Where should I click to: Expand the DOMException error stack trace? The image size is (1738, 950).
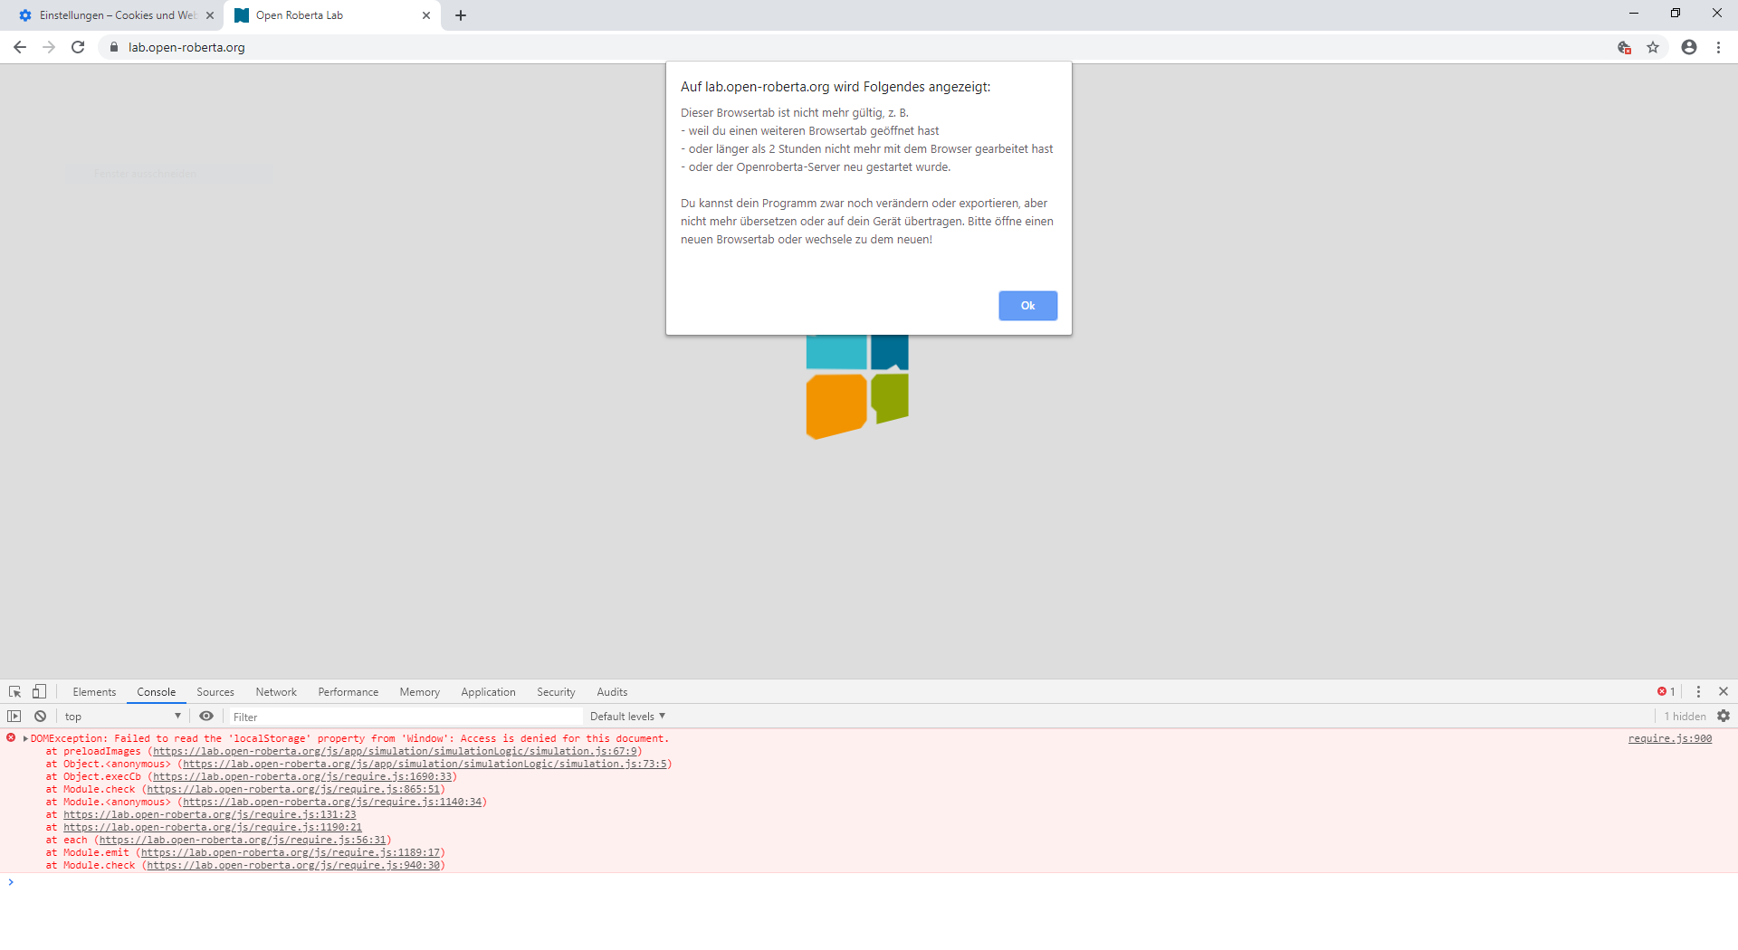click(x=24, y=738)
